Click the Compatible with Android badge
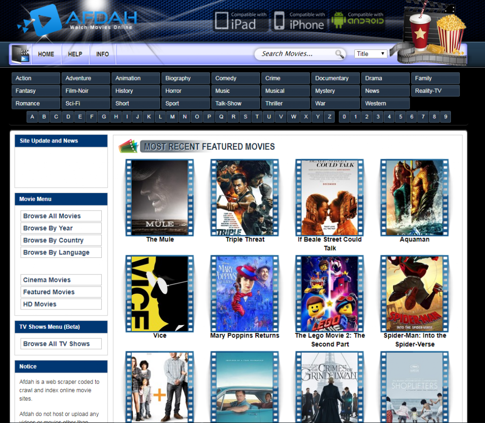485x423 pixels. point(357,21)
